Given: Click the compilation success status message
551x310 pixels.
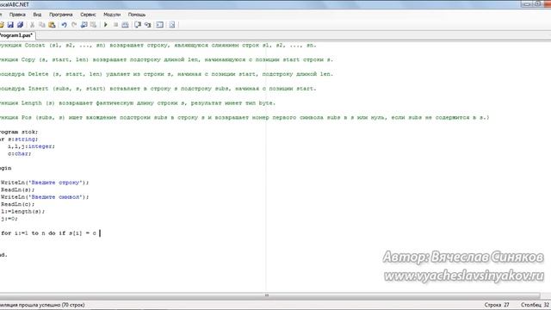Looking at the screenshot, I should [42, 305].
